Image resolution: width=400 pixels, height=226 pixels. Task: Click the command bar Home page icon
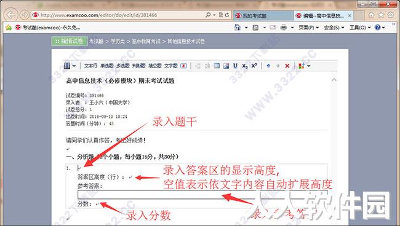tap(238, 27)
